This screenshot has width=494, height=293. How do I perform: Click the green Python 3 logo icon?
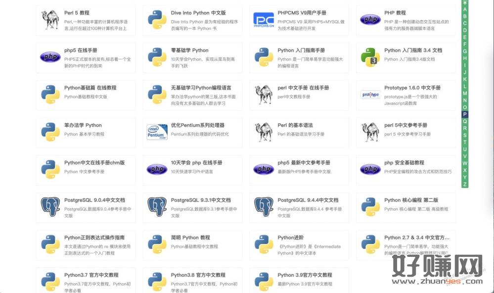pyautogui.click(x=370, y=57)
